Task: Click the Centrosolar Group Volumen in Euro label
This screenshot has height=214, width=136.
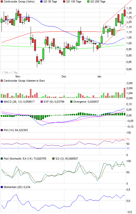Action: [24, 81]
